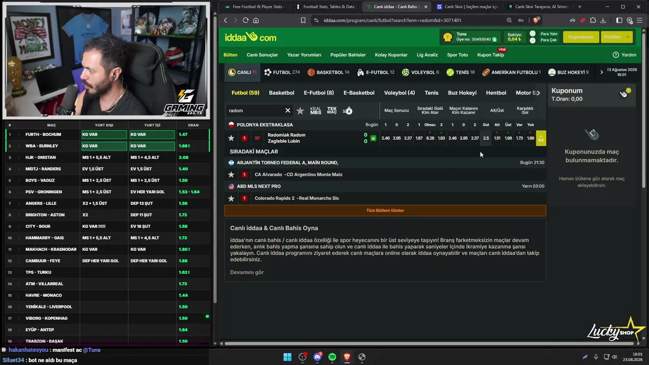
Task: Favorite the Colorado Rapids 2 match star
Action: pyautogui.click(x=231, y=198)
